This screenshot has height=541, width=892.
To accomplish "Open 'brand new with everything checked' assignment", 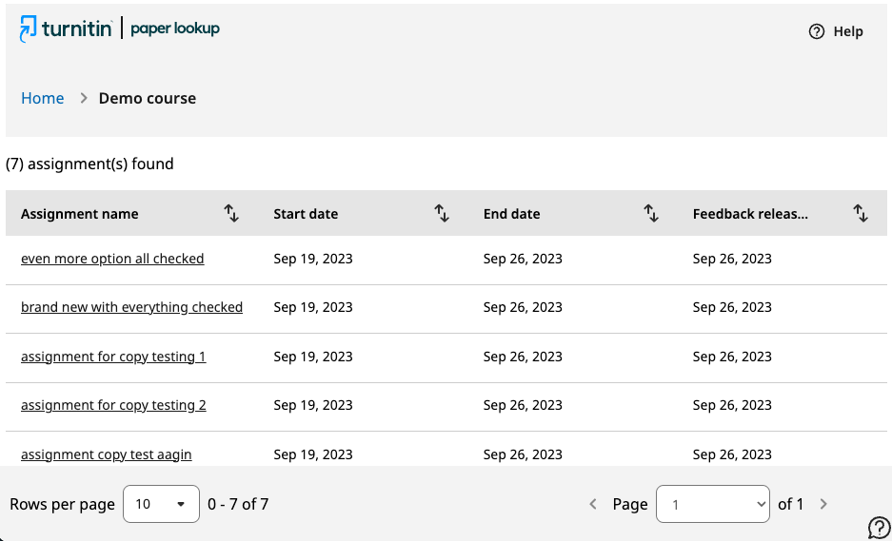I will 132,307.
